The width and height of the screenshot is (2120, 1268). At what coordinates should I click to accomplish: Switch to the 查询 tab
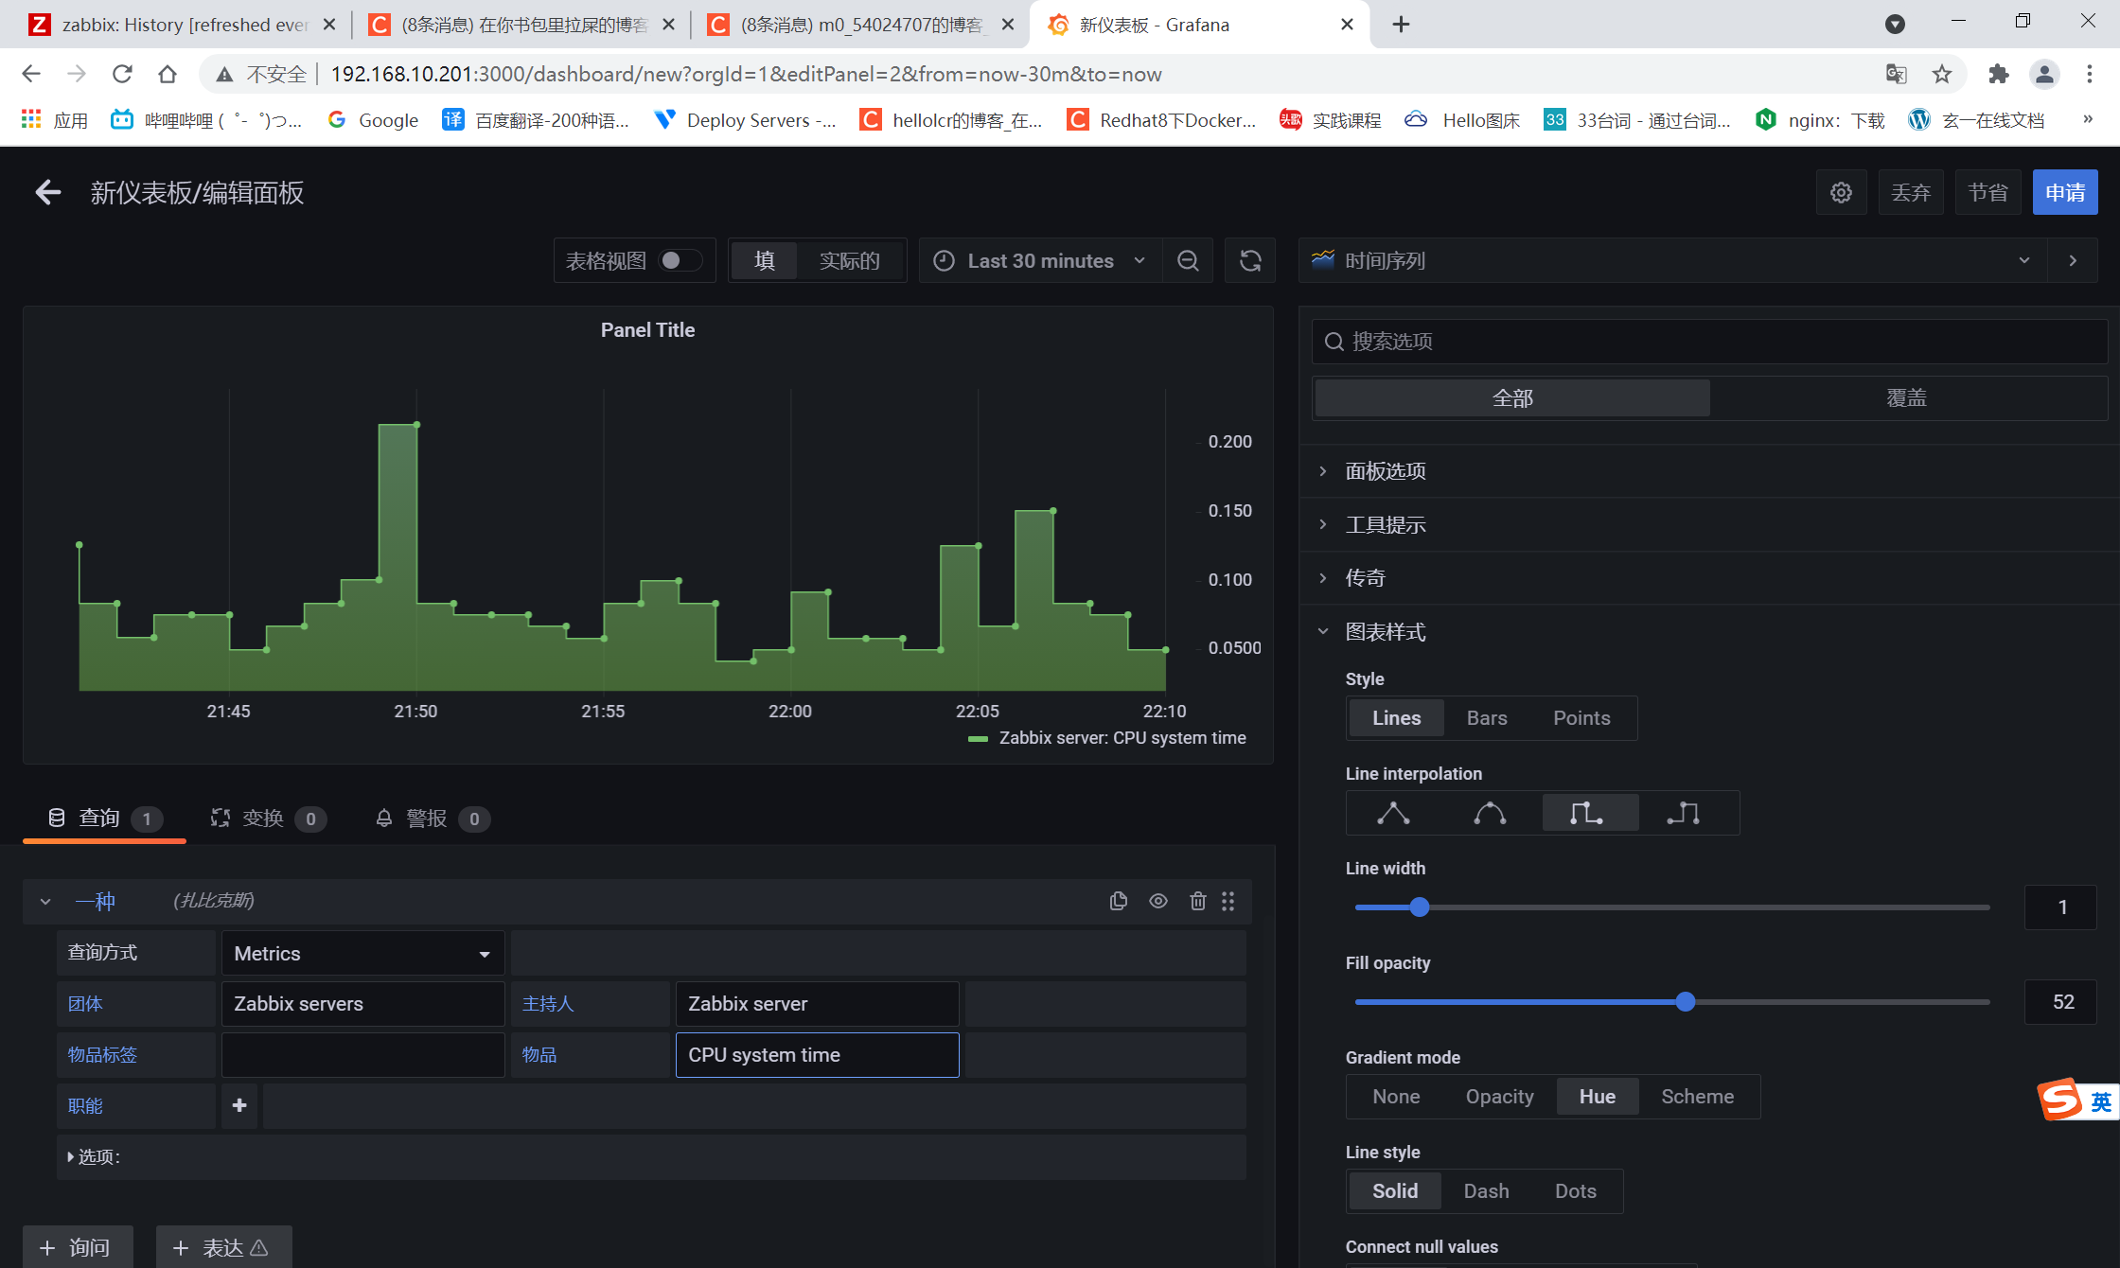point(104,819)
